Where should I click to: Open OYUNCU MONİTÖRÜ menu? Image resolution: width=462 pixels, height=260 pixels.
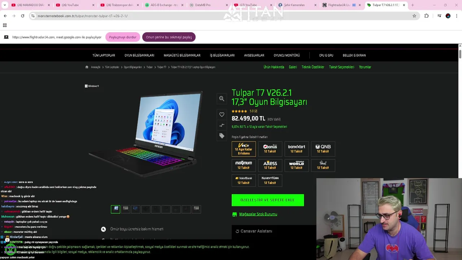coord(287,55)
